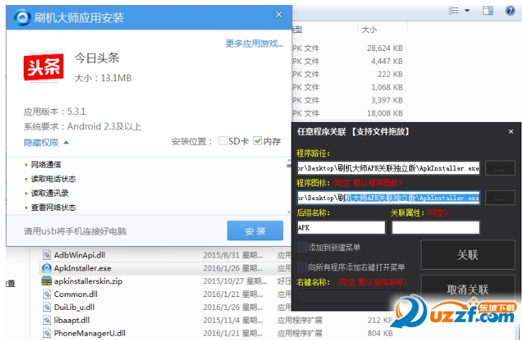This screenshot has height=340, width=522.
Task: Select the PhoneManagerU.dll file icon
Action: (47, 333)
